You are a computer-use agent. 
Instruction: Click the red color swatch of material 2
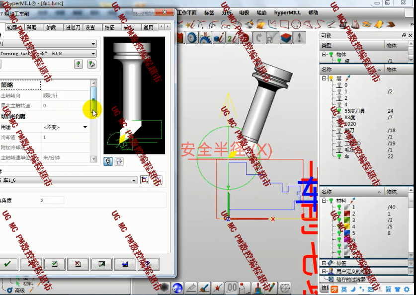coord(347,214)
